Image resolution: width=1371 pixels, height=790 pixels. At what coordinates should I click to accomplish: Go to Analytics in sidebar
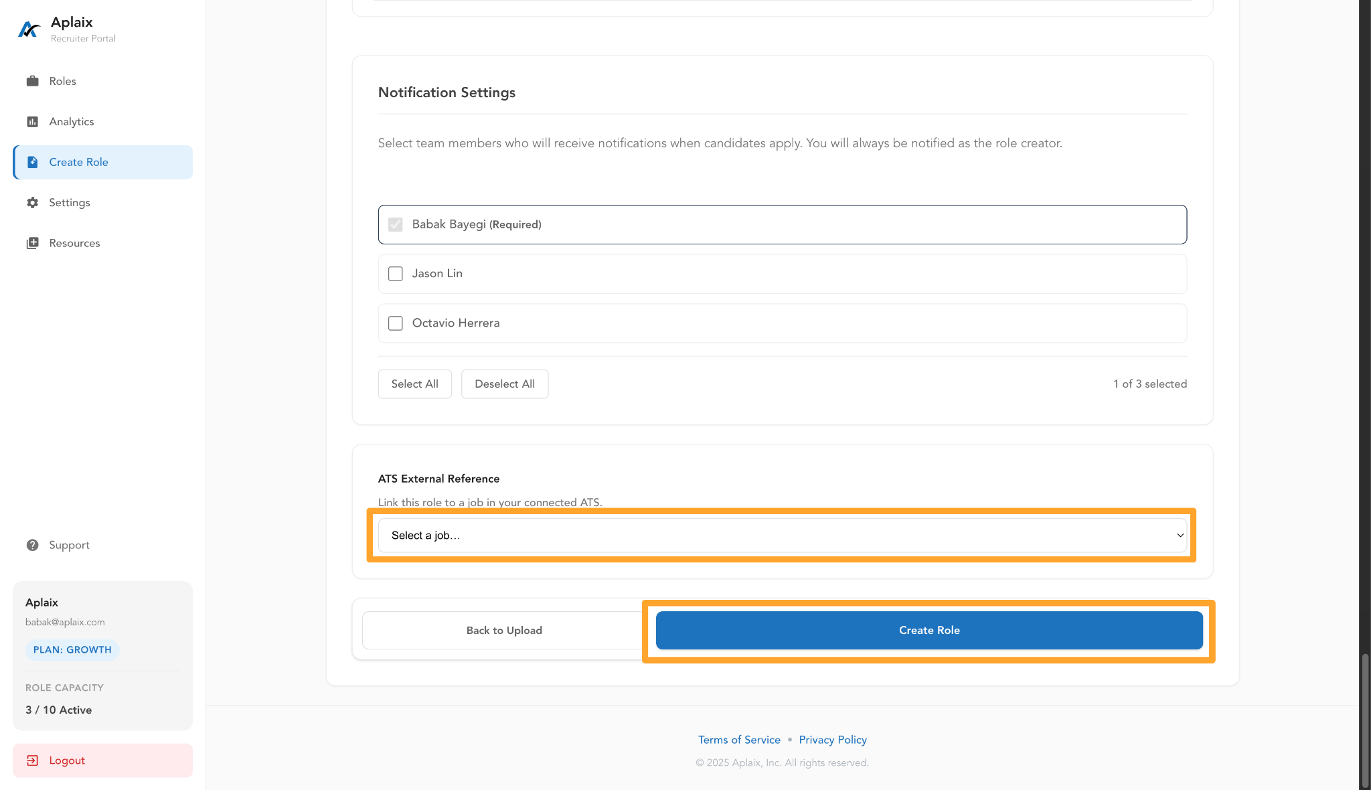(x=102, y=122)
